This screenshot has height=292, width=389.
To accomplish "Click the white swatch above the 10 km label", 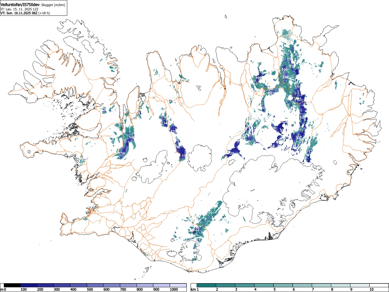I will click(379, 285).
